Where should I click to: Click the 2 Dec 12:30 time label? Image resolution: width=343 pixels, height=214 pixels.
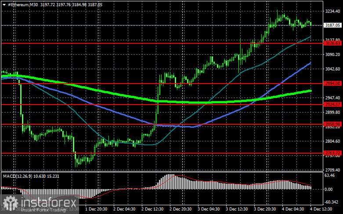tap(152, 209)
